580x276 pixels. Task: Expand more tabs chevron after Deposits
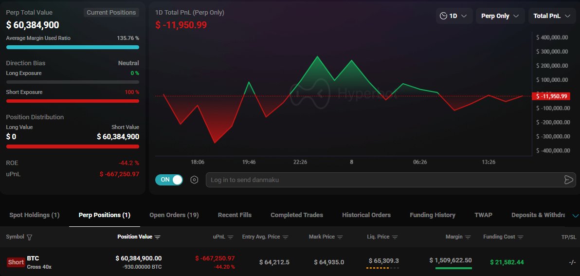[x=576, y=216]
